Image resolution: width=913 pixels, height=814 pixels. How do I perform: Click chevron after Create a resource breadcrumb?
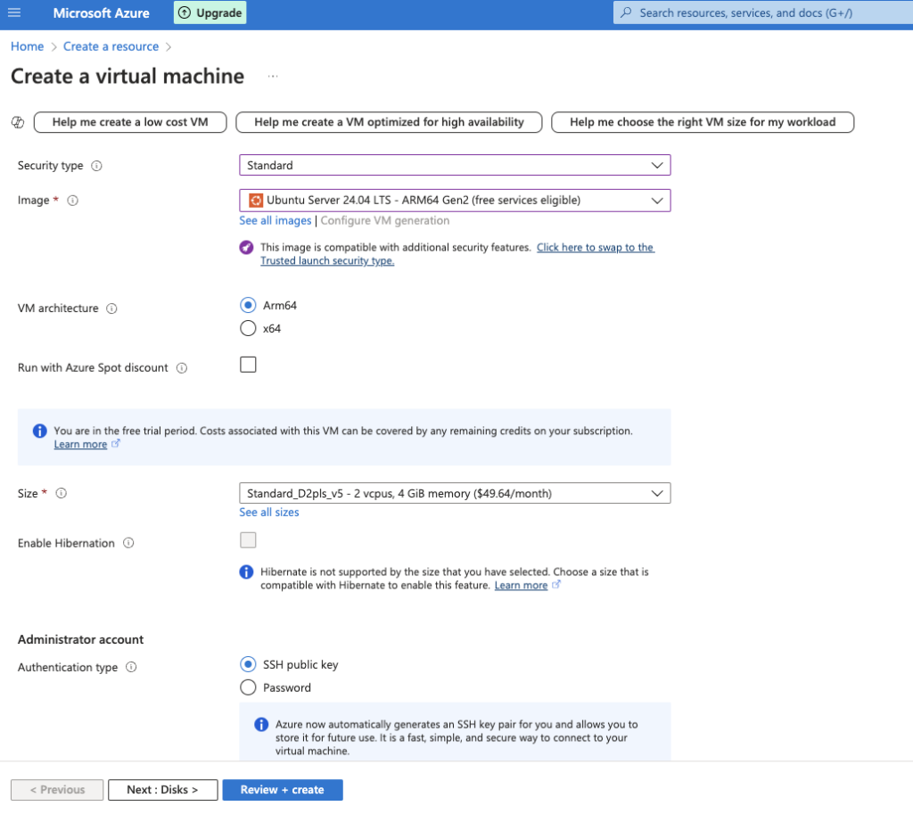click(x=169, y=47)
